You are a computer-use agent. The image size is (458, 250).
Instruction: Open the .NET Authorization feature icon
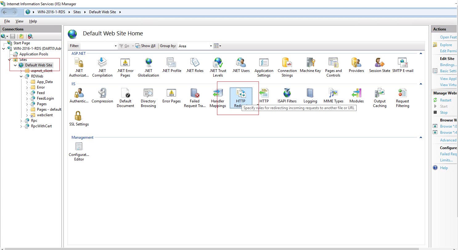tap(79, 67)
